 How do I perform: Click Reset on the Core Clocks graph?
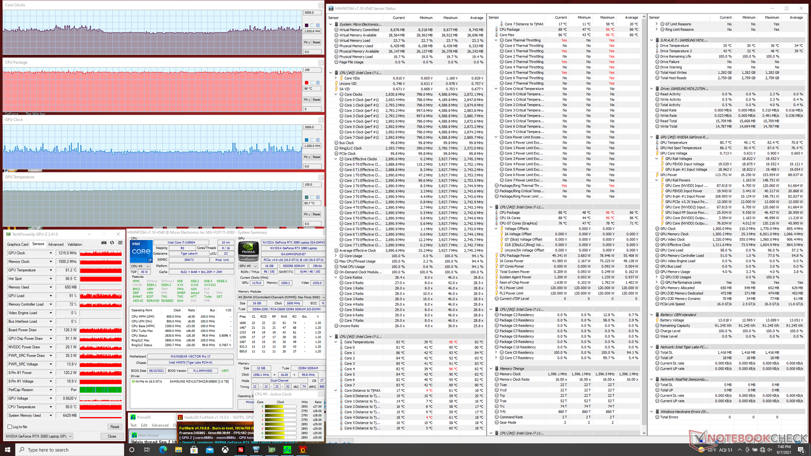pos(317,43)
